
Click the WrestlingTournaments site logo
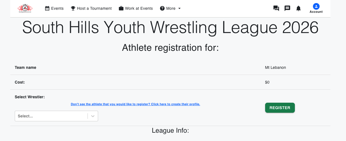[x=25, y=8]
